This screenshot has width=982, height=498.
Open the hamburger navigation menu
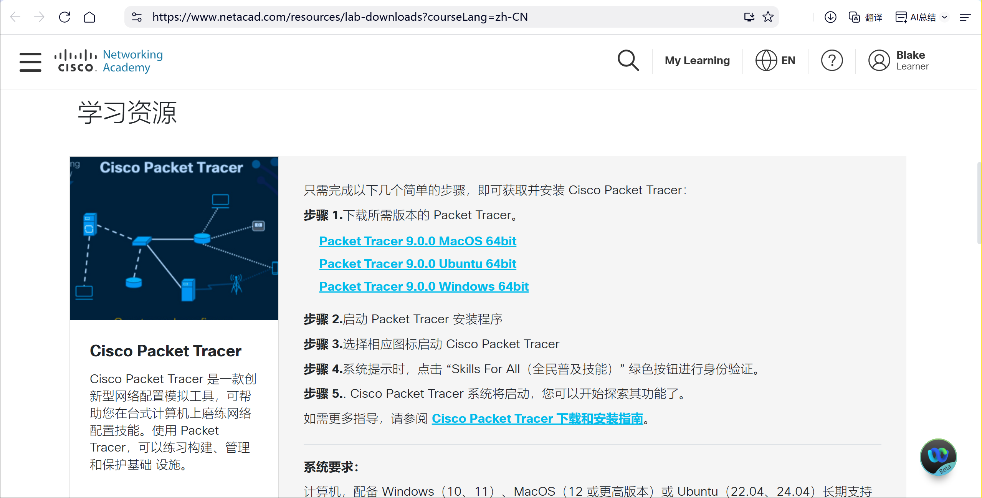pos(30,62)
